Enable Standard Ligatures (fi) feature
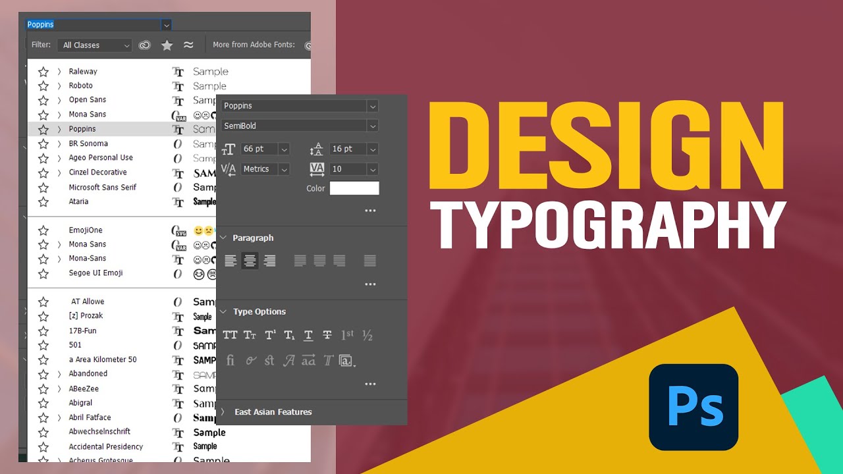The height and width of the screenshot is (474, 843). (231, 360)
